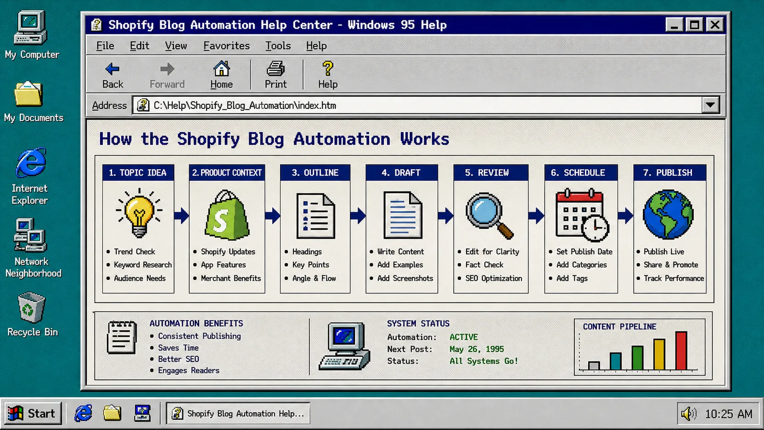Click the 10:25 AM taskbar clock
This screenshot has height=430, width=764.
pos(728,414)
